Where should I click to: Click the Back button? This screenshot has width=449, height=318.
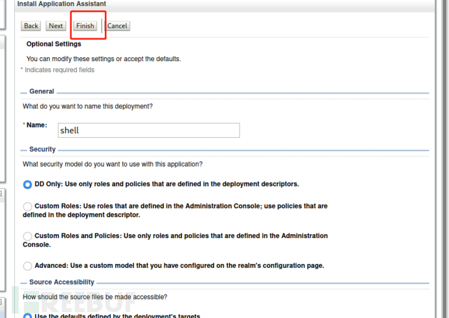(x=31, y=26)
